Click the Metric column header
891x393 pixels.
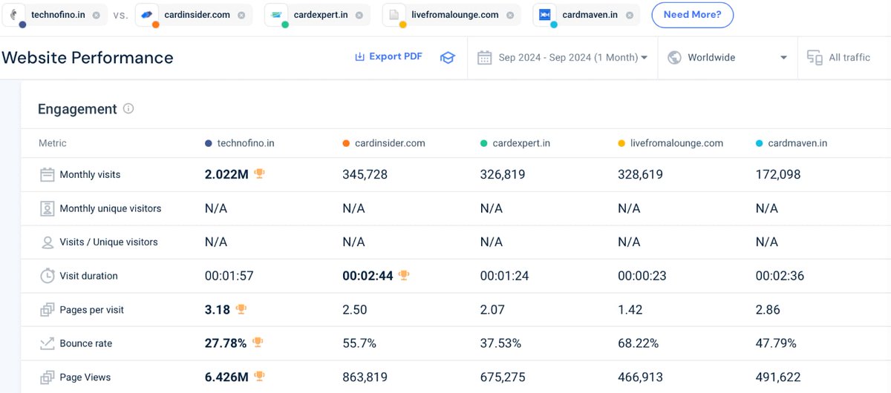[53, 143]
